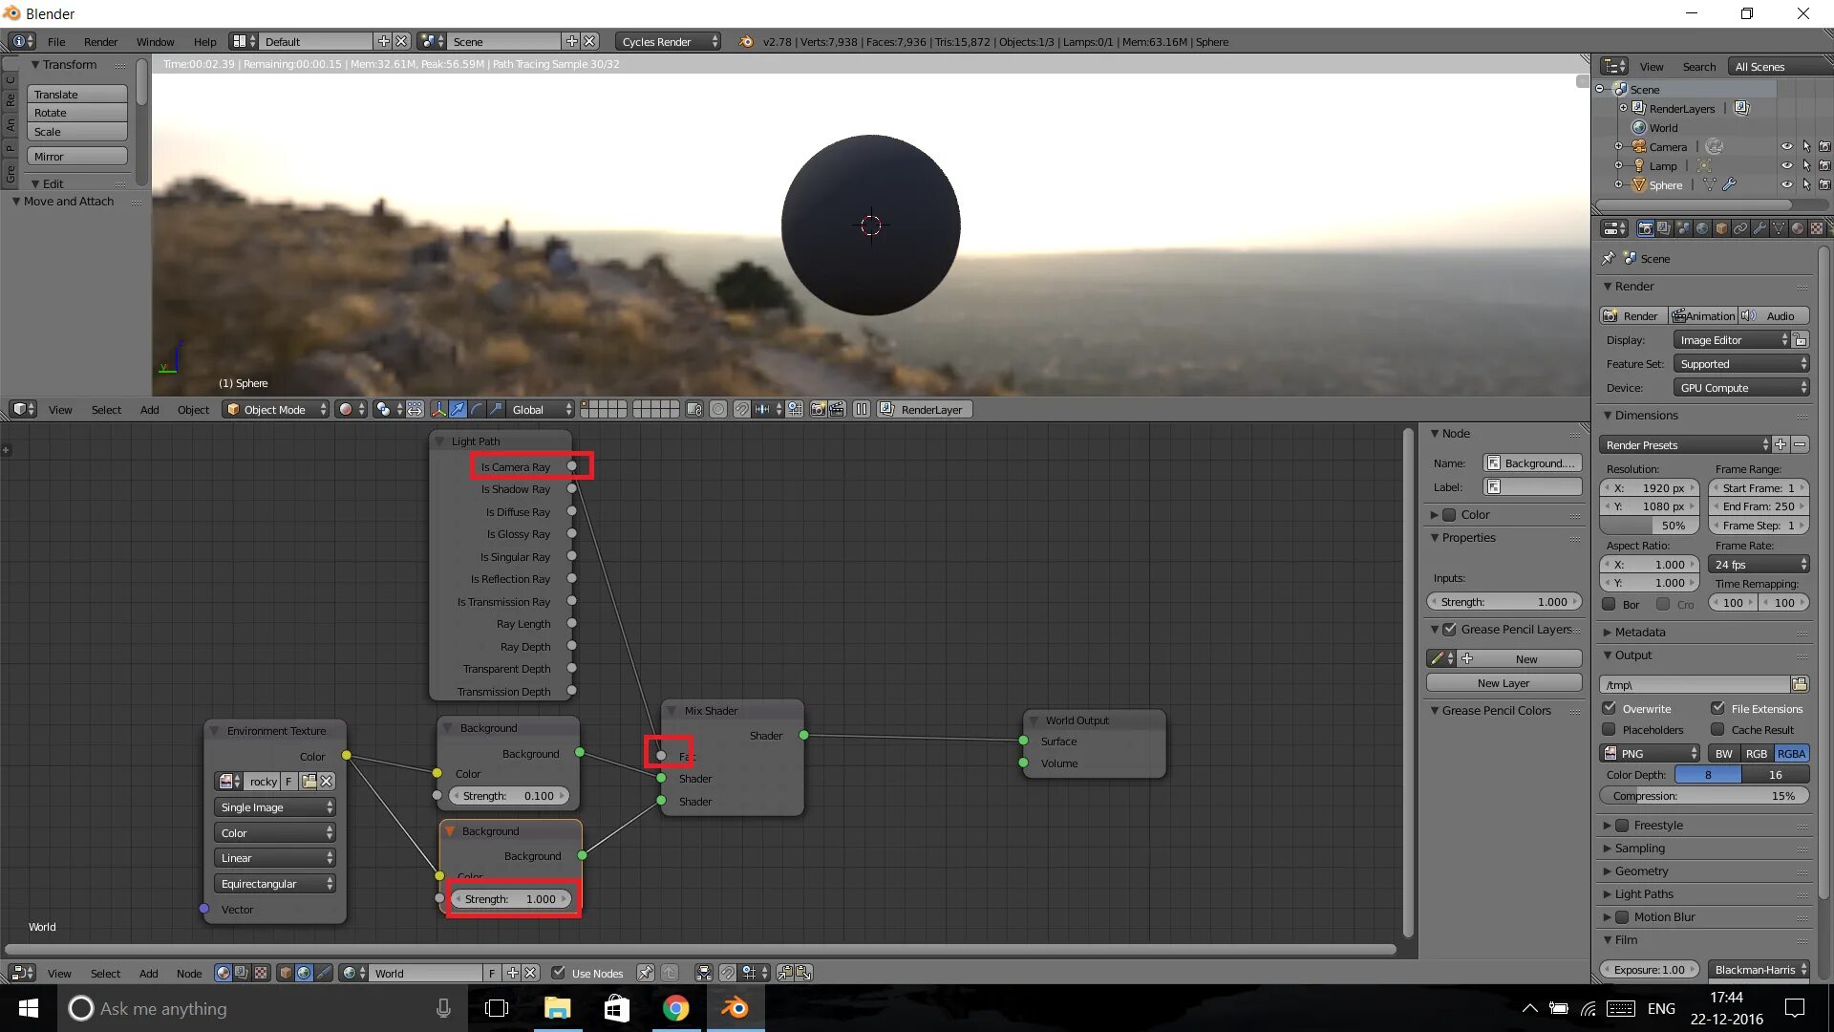
Task: Toggle visibility eye for the Camera object
Action: (x=1786, y=146)
